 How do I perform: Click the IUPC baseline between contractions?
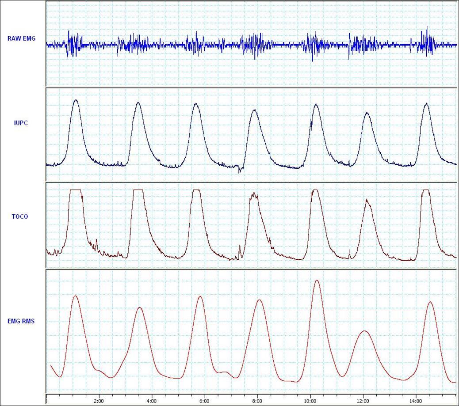[x=111, y=165]
